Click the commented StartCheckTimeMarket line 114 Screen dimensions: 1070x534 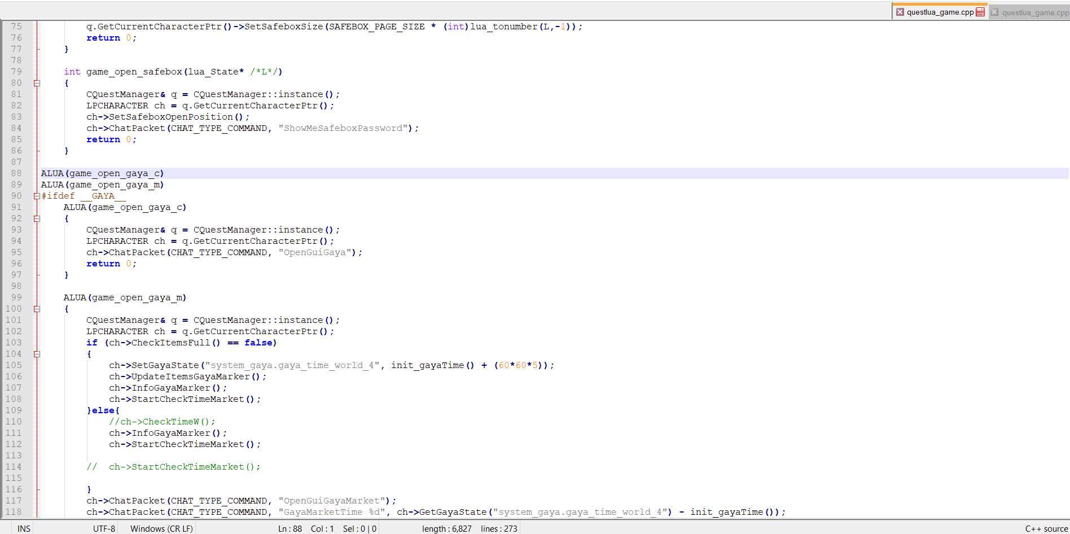click(173, 467)
